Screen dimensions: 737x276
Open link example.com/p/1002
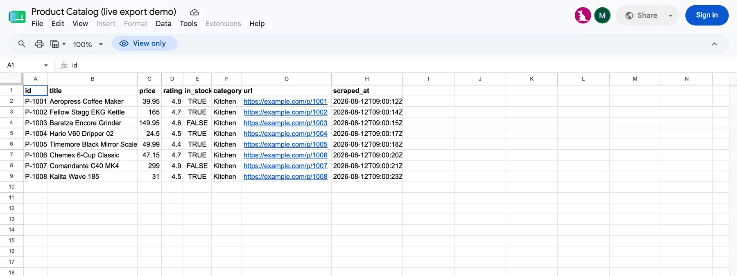pyautogui.click(x=285, y=112)
